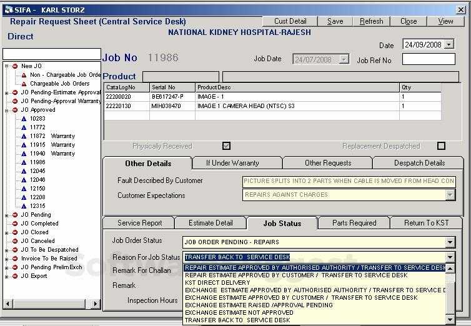Click the blue triangle icon for job 11986
The image size is (471, 326).
[24, 162]
